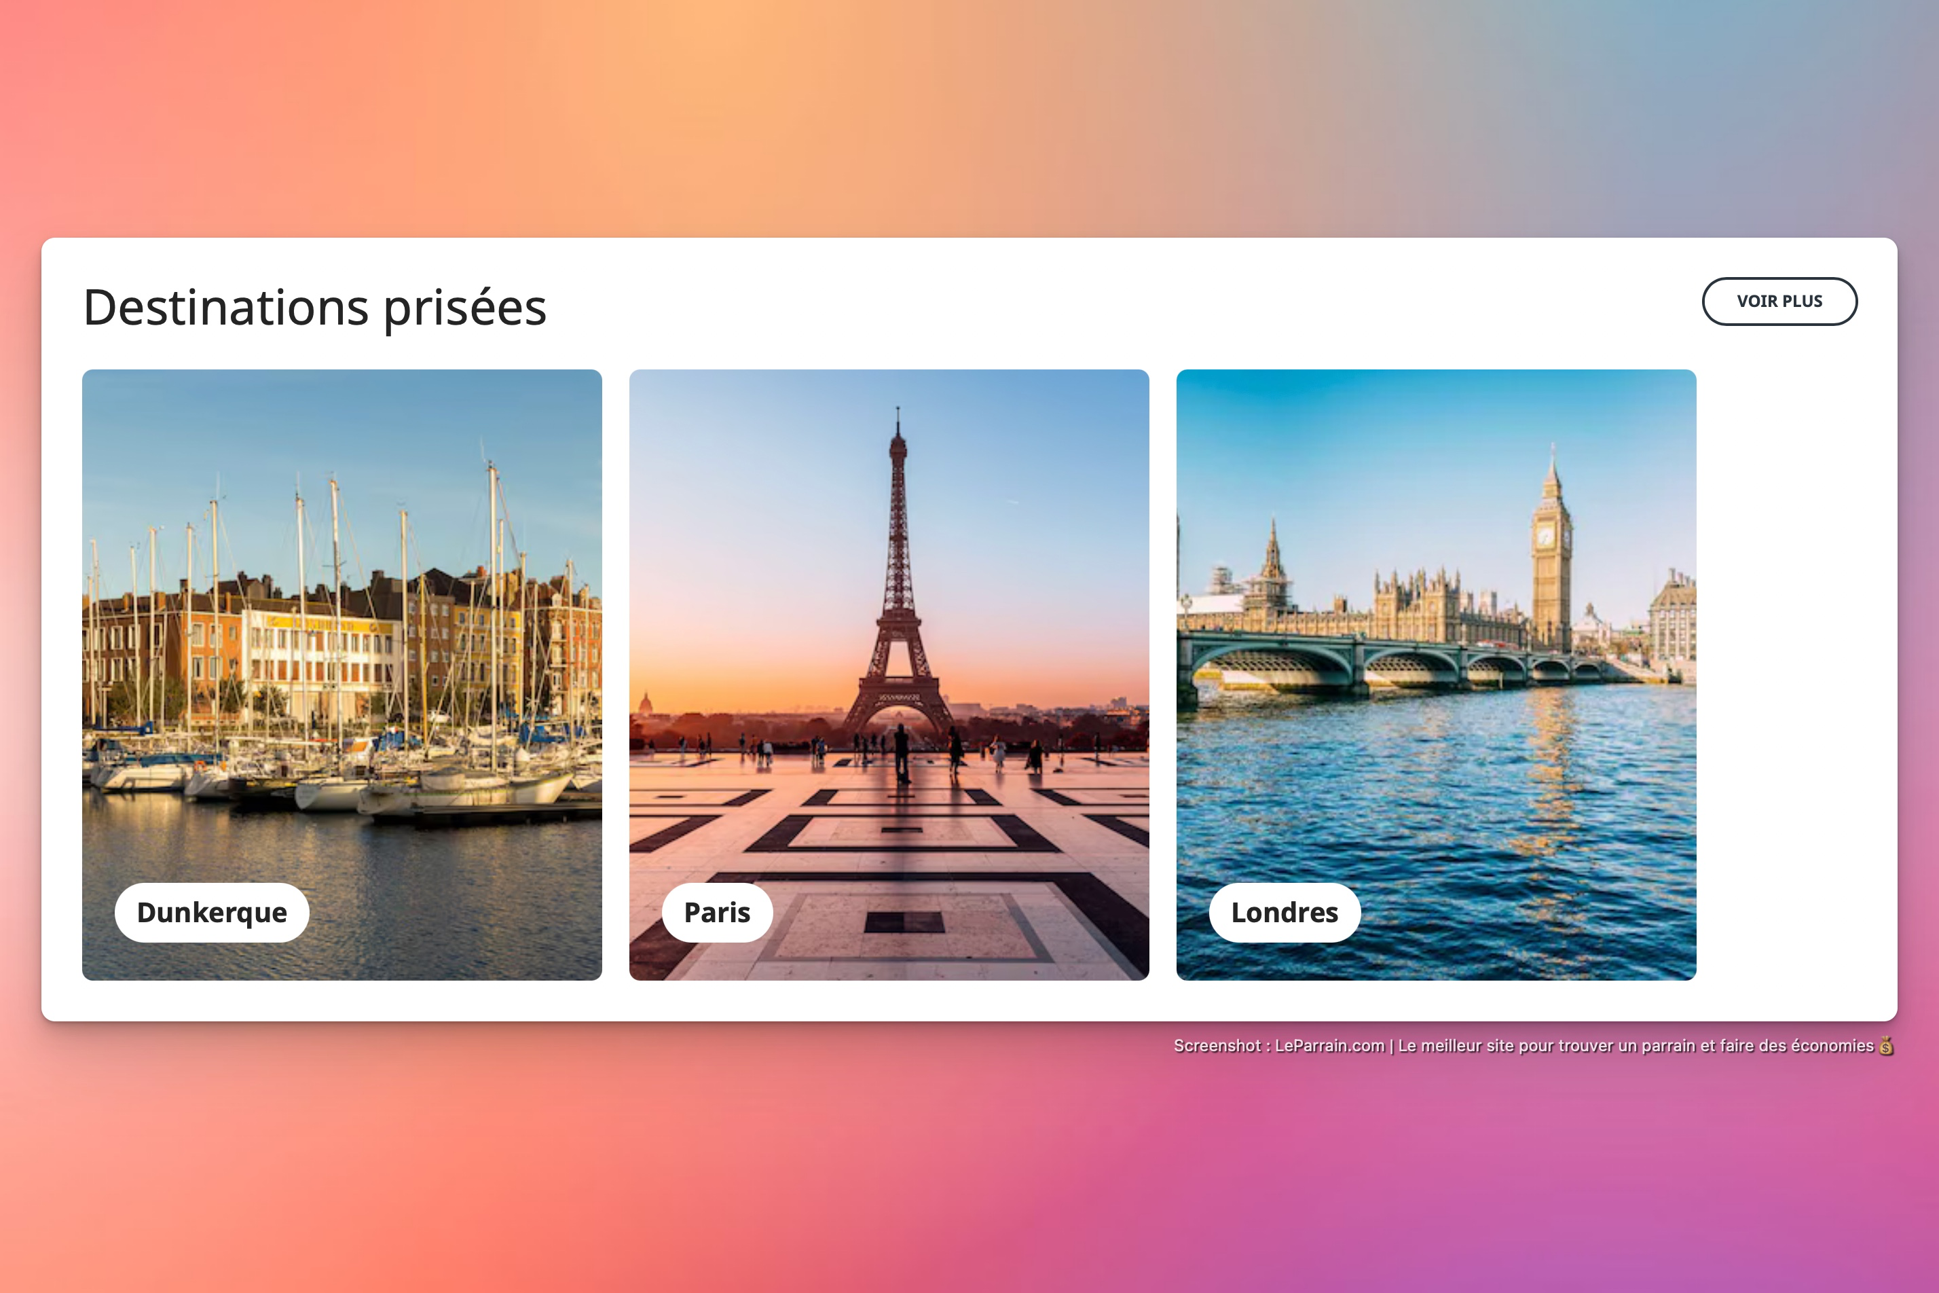Click the person standing under the Eiffel Tower
The image size is (1939, 1293).
point(902,752)
